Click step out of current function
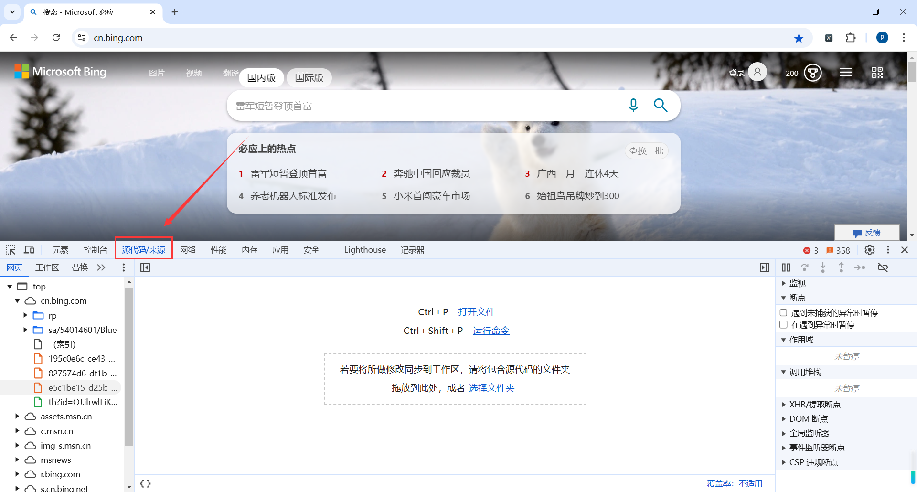 click(841, 267)
